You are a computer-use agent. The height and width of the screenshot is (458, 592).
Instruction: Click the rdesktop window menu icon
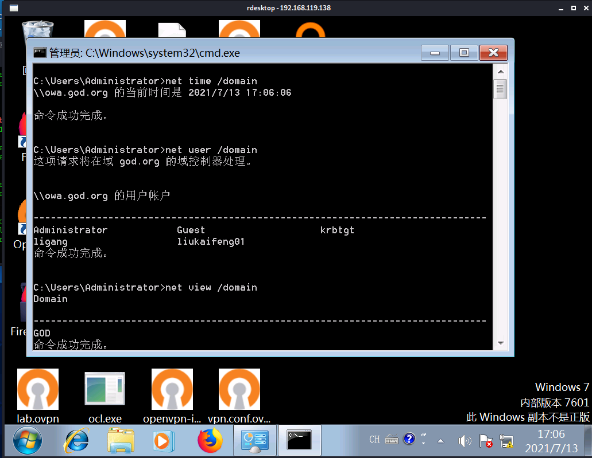pyautogui.click(x=14, y=8)
